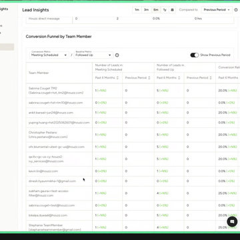The width and height of the screenshot is (240, 240).
Task: Select the 1y time range
Action: pyautogui.click(x=165, y=10)
